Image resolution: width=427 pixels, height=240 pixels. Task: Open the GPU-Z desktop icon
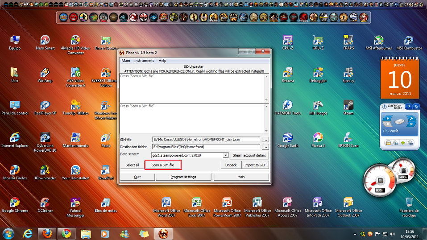[318, 42]
